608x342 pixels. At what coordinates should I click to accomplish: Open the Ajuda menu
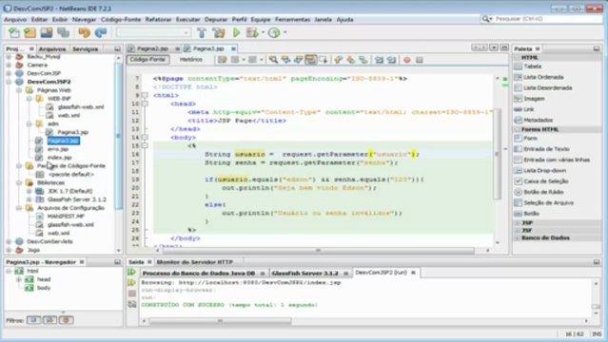[344, 19]
